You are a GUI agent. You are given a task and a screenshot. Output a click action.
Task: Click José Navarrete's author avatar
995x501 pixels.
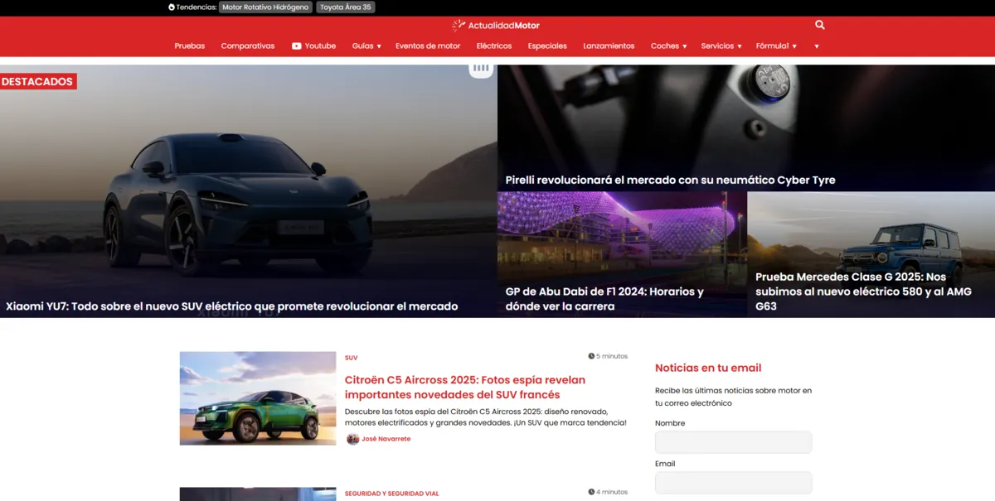pyautogui.click(x=352, y=439)
